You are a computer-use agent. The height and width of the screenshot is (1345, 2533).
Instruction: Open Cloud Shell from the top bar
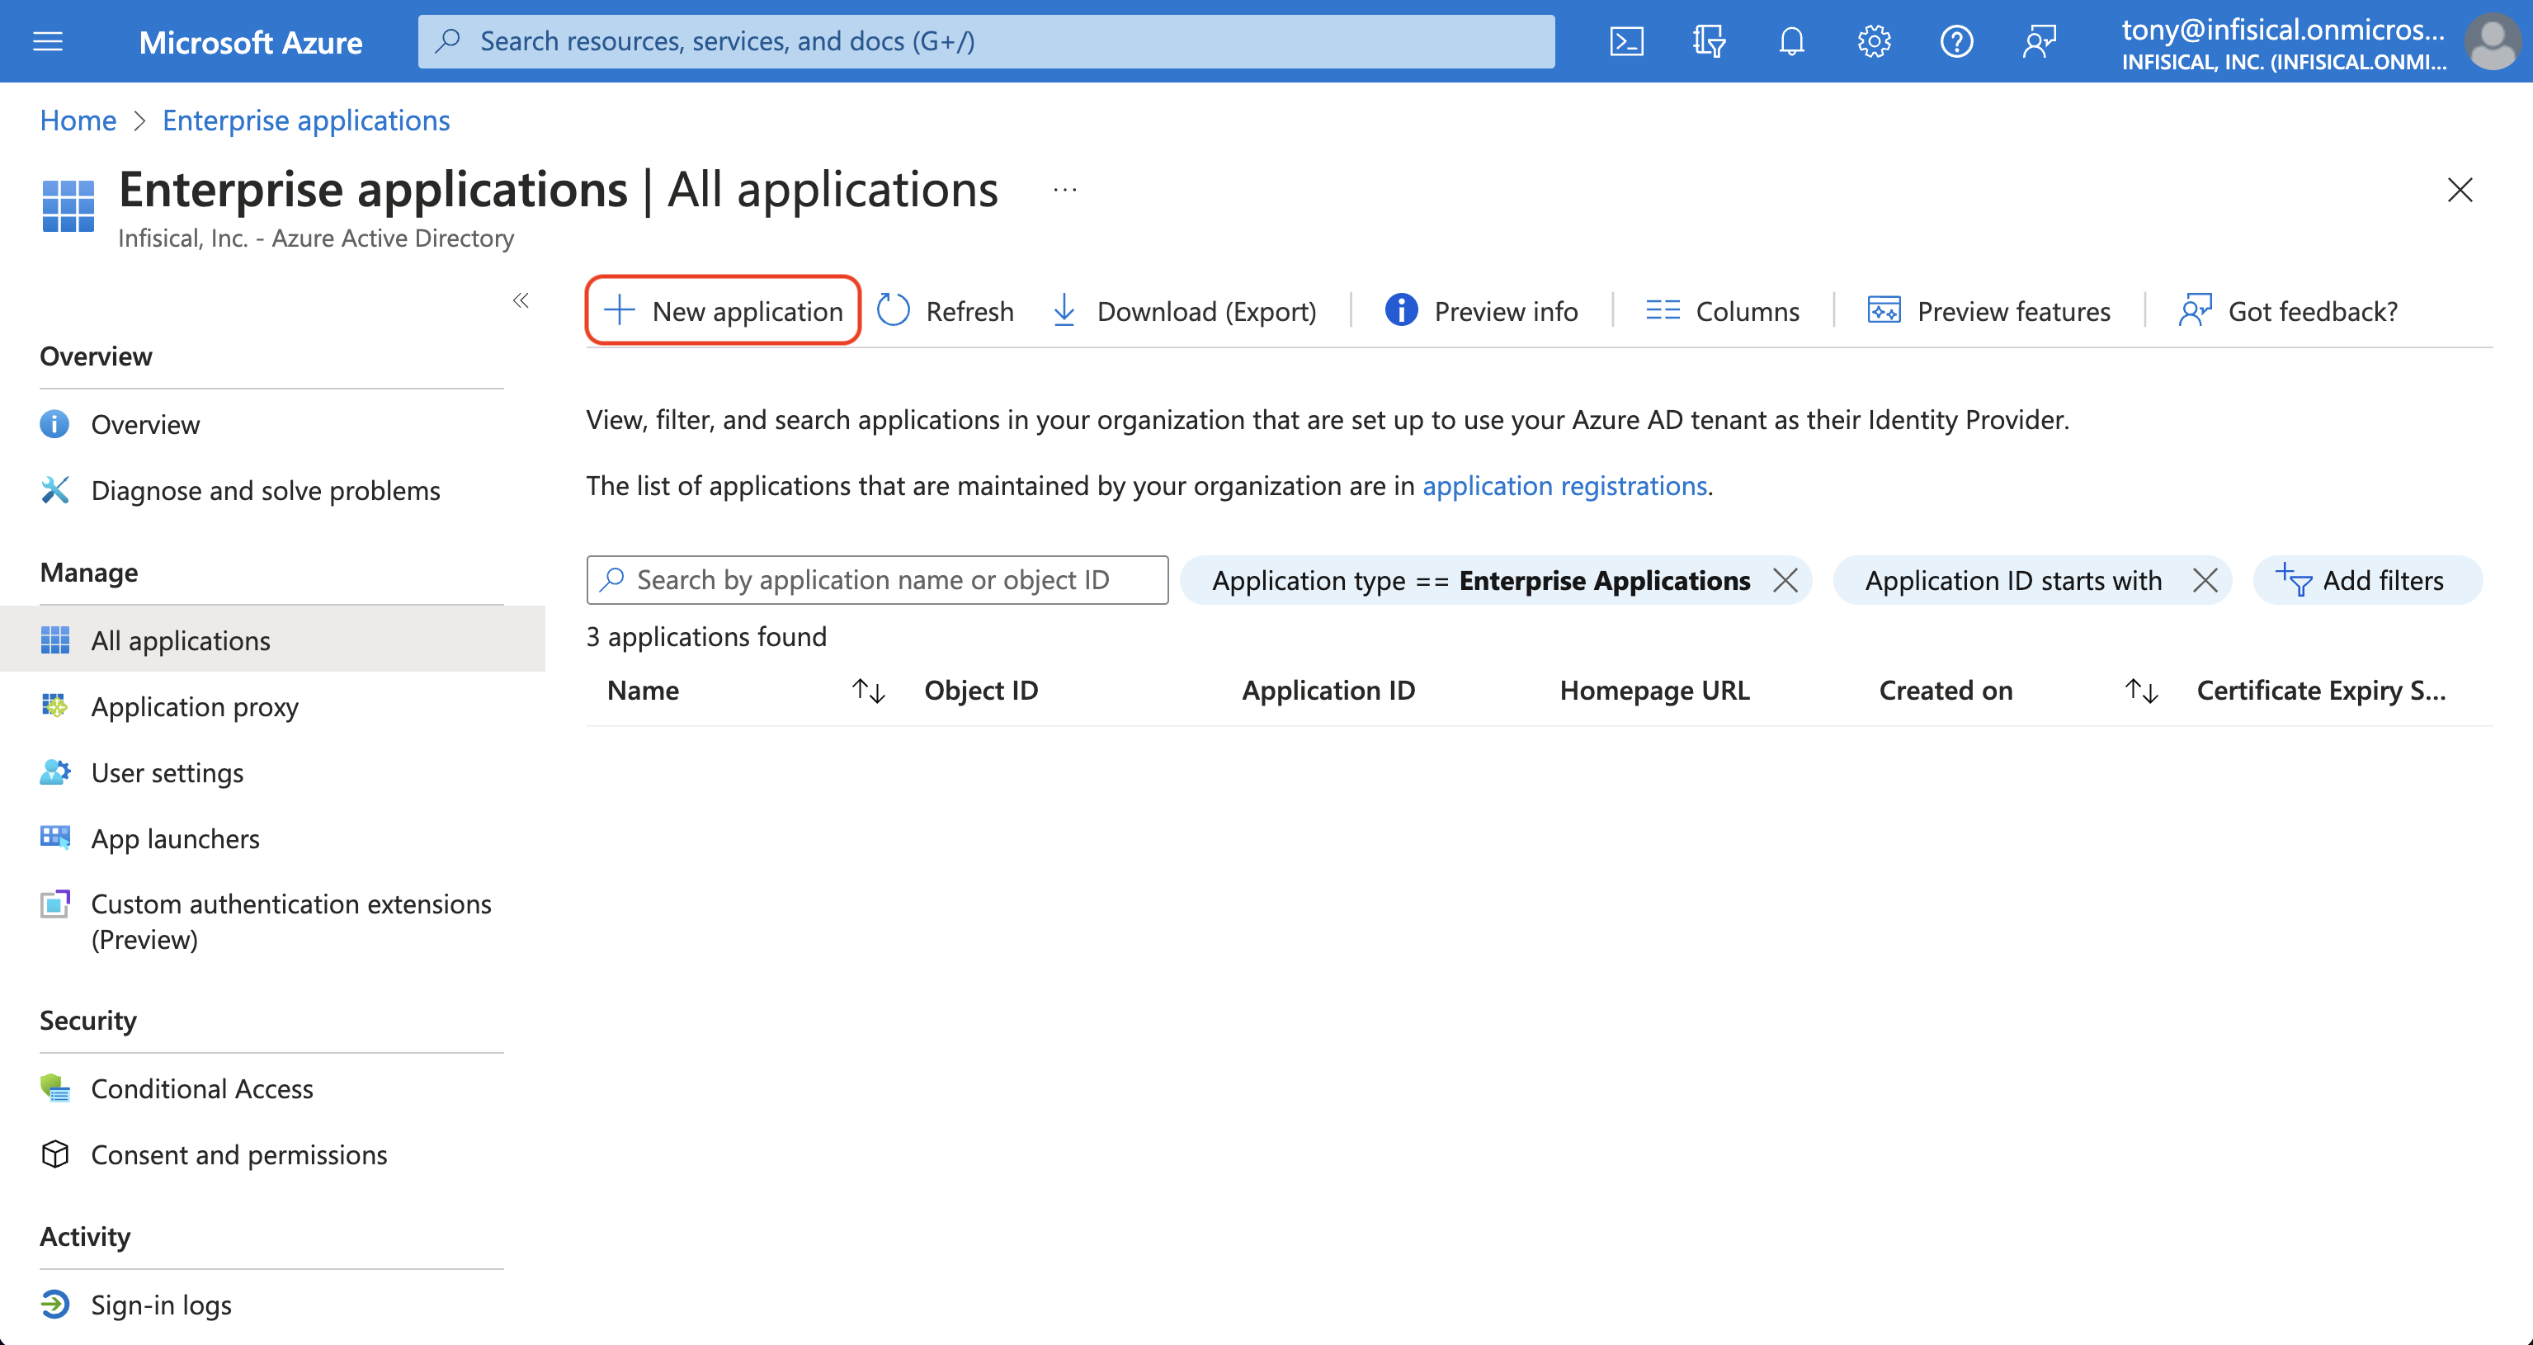click(x=1626, y=41)
